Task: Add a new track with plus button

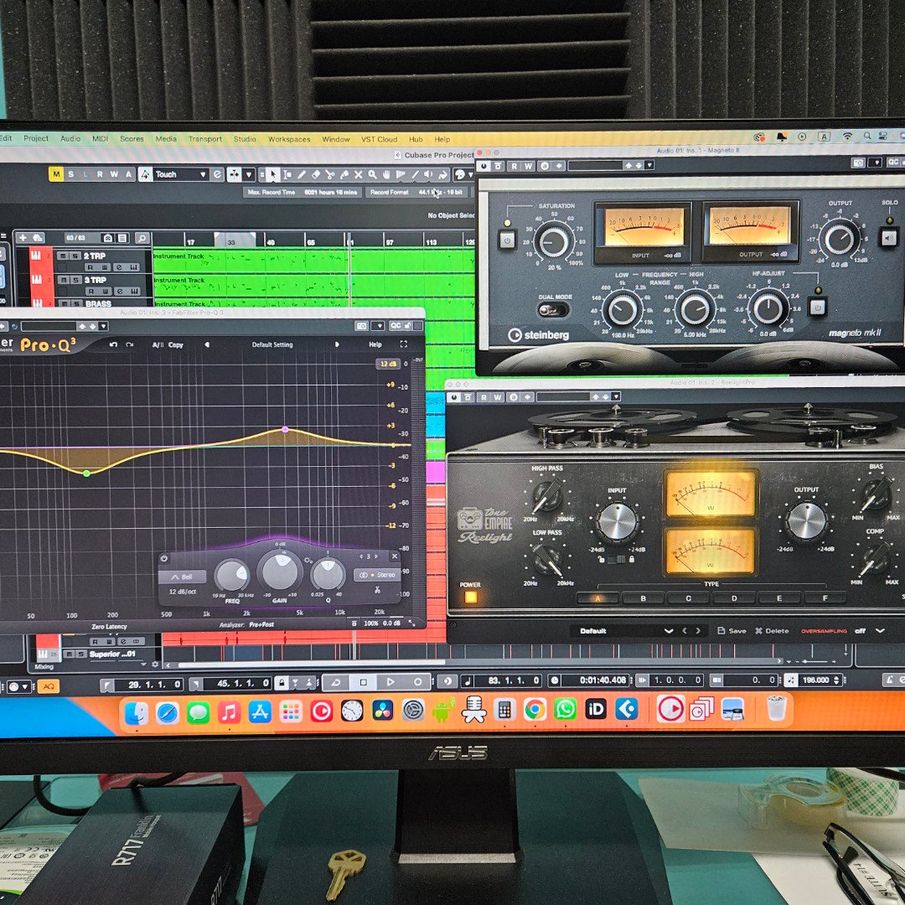Action: coord(23,238)
